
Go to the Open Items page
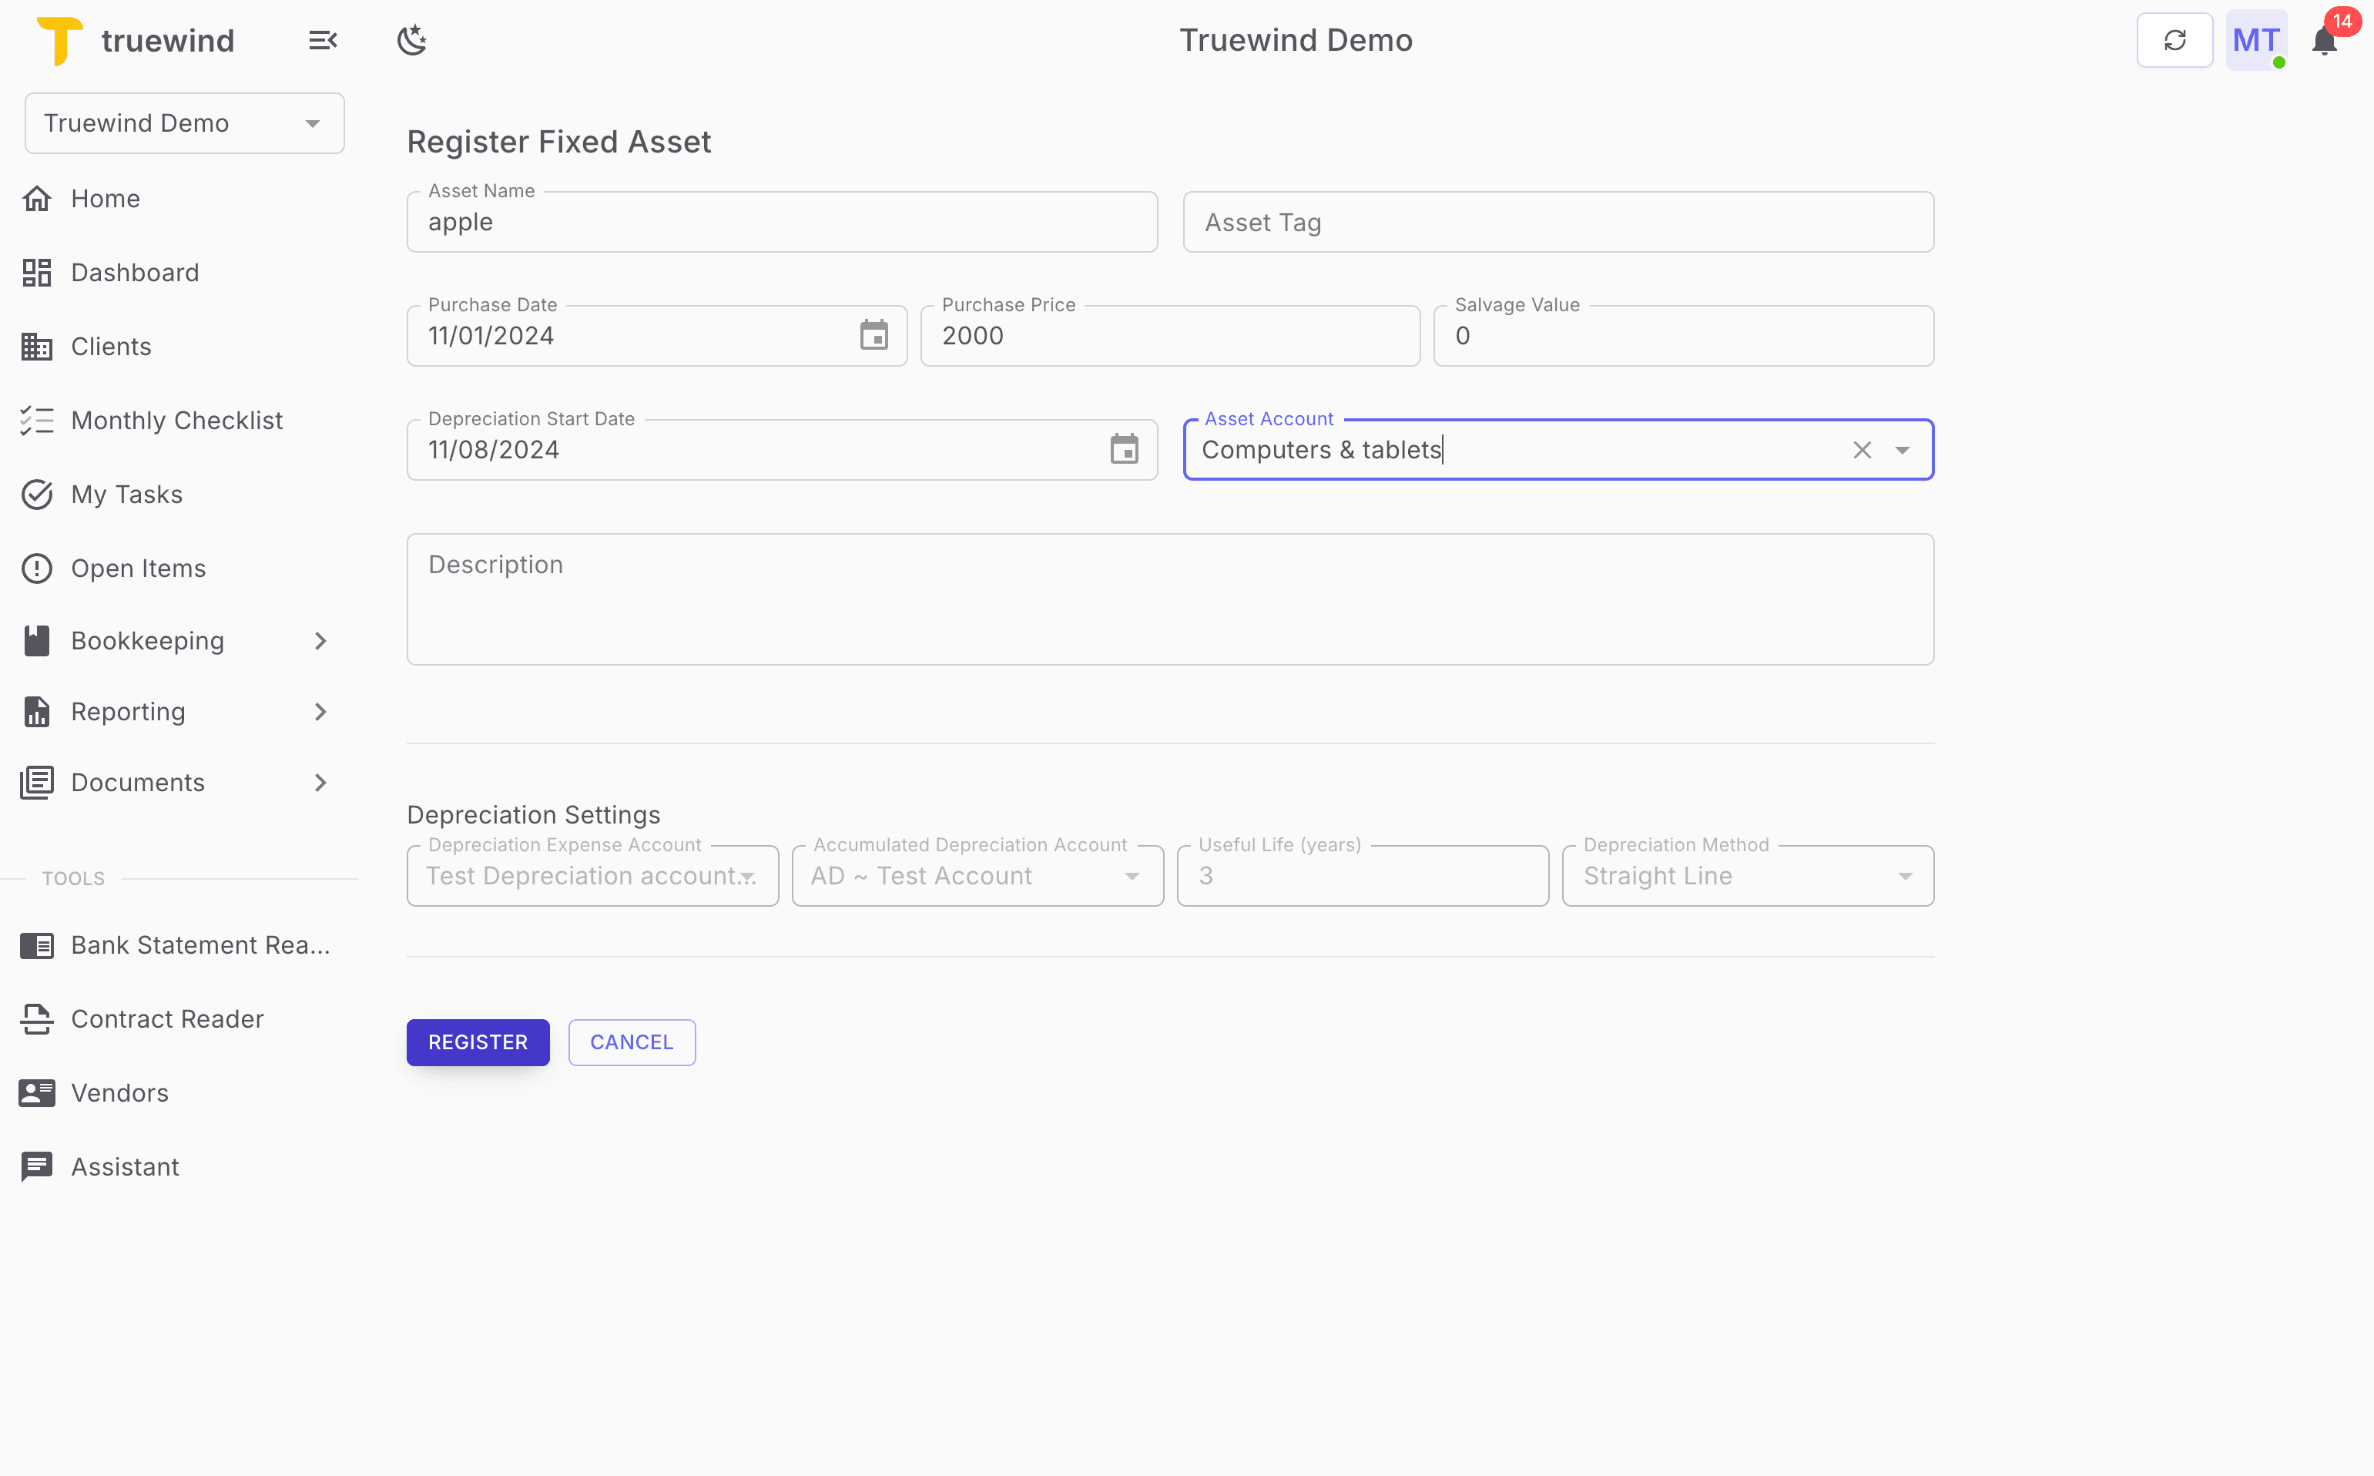click(x=139, y=567)
